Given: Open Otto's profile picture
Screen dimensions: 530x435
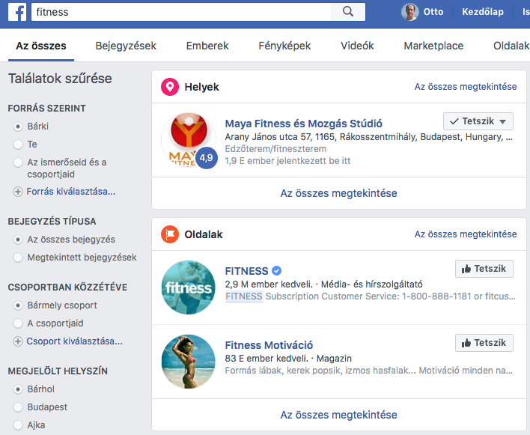Looking at the screenshot, I should [410, 12].
